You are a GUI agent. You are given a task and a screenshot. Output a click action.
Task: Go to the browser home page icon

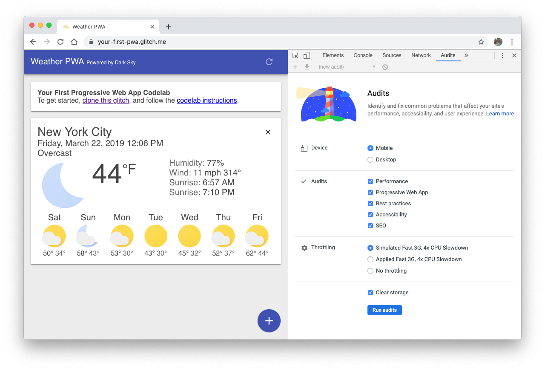tap(74, 42)
